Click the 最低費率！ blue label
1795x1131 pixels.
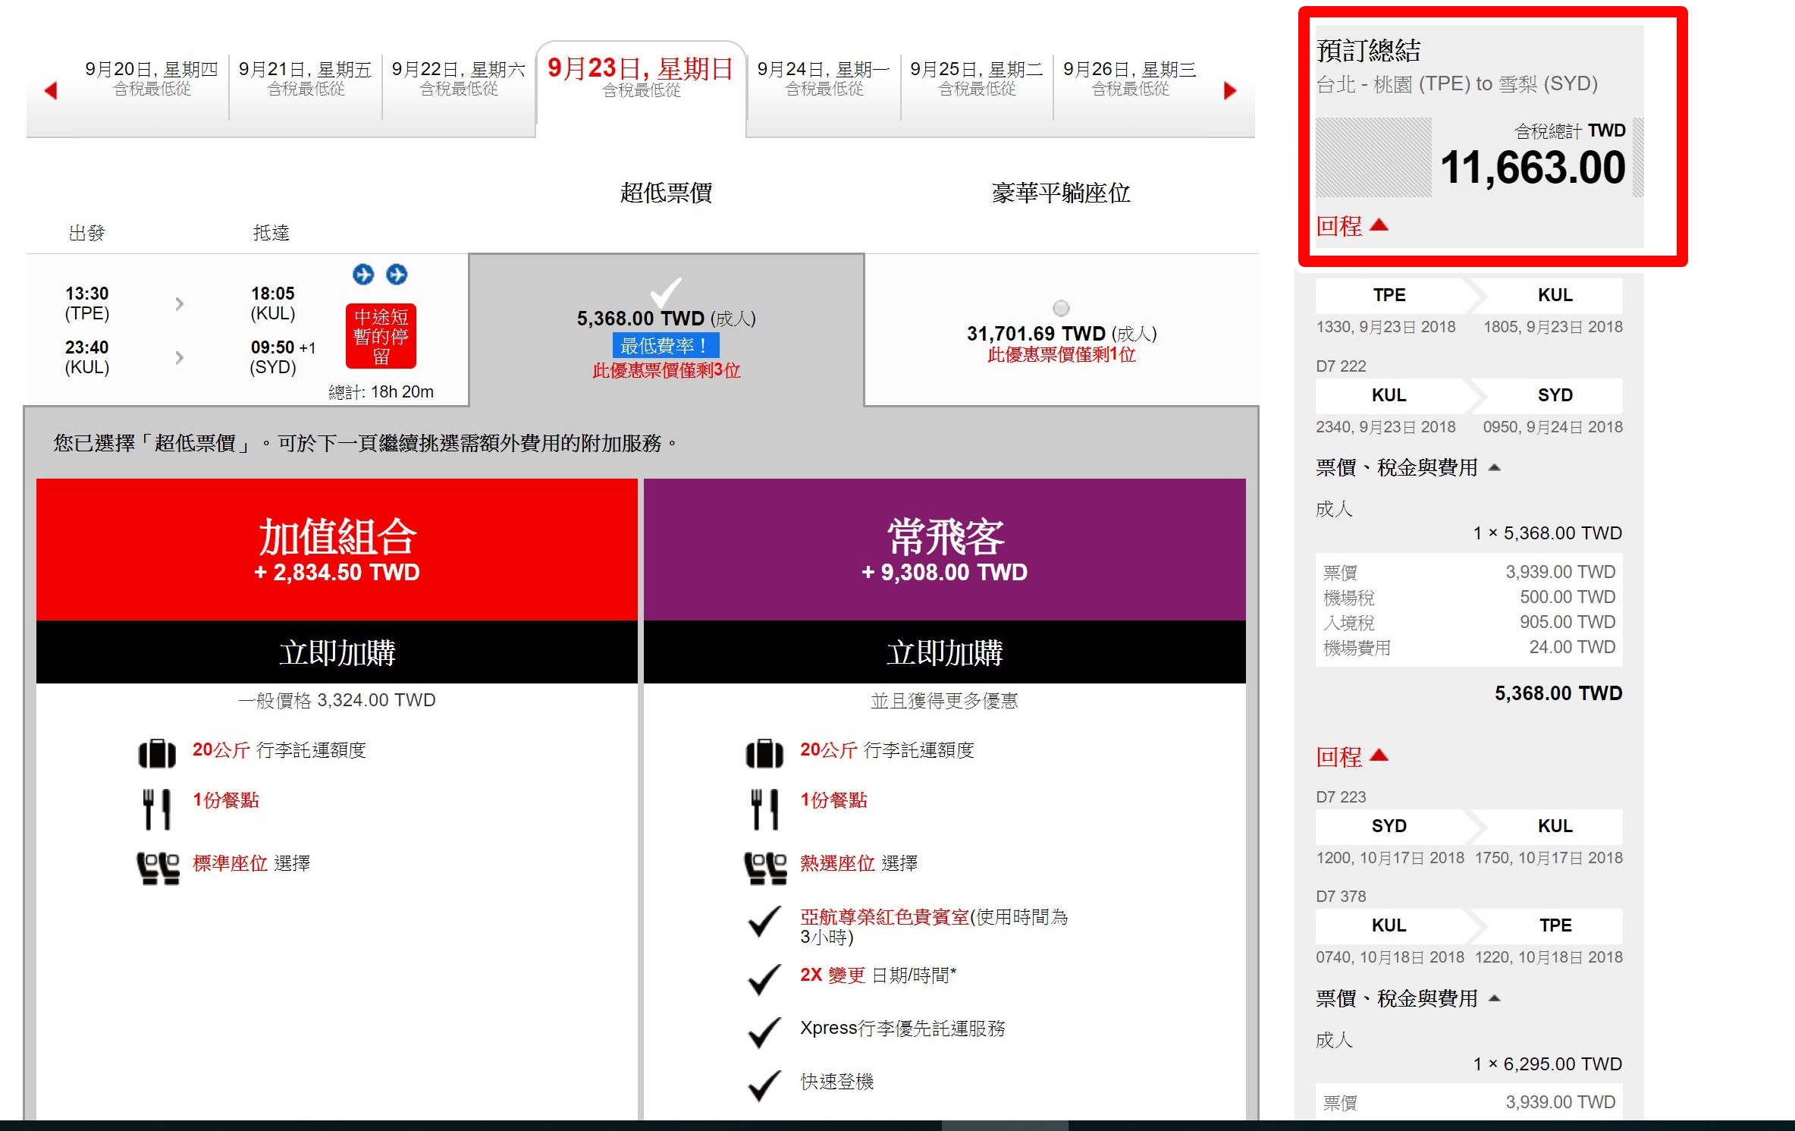(x=666, y=346)
